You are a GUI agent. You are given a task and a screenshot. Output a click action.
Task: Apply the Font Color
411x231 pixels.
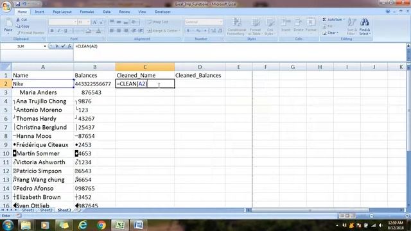[x=98, y=31]
